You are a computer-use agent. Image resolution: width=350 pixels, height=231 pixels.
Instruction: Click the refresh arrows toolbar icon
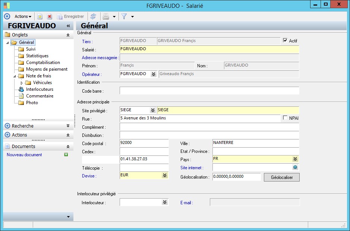coord(93,16)
